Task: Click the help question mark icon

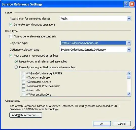Action: tap(126, 4)
